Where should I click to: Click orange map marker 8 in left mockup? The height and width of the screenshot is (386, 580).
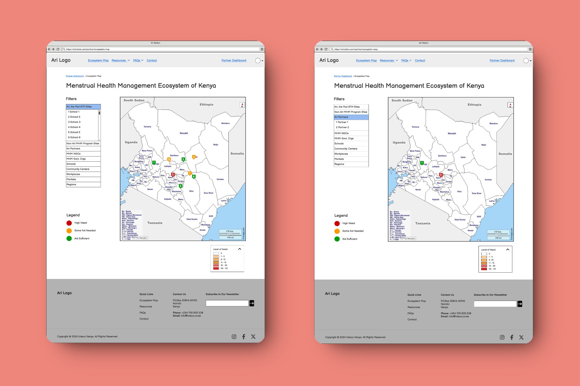click(x=169, y=160)
